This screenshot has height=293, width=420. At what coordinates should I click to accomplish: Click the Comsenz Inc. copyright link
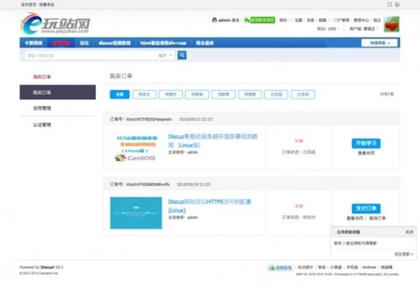pos(48,273)
